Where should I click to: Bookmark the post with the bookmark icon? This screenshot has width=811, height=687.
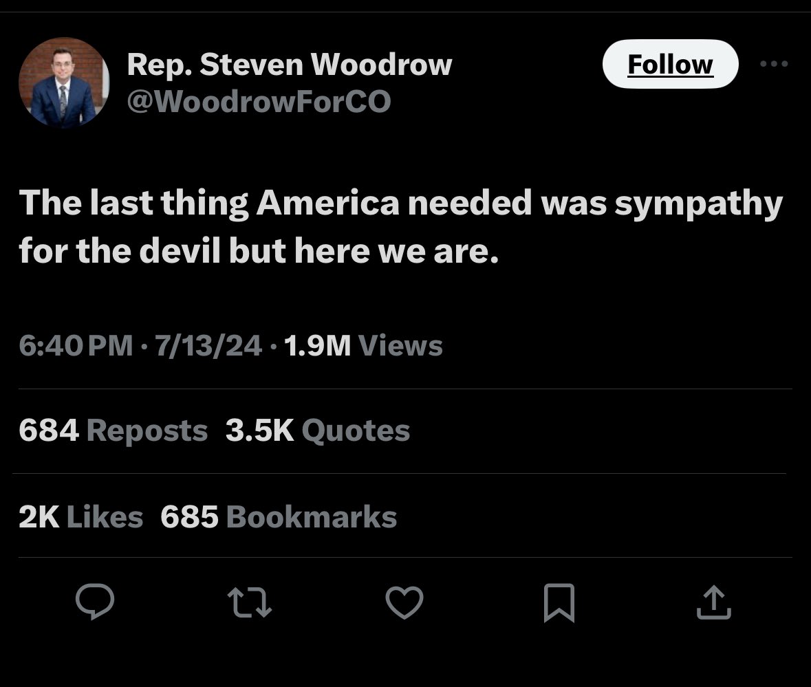click(559, 603)
